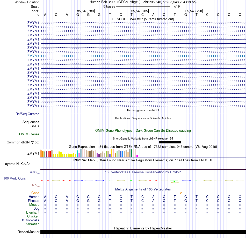Open Multiz Alignments of 100 Vertebrates title
Viewport: 246px width, 238px height.
143,189
